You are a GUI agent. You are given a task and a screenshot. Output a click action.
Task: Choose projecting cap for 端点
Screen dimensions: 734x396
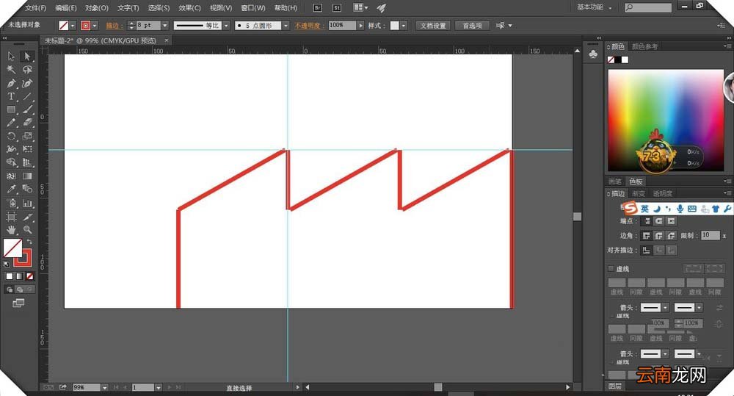pyautogui.click(x=672, y=220)
